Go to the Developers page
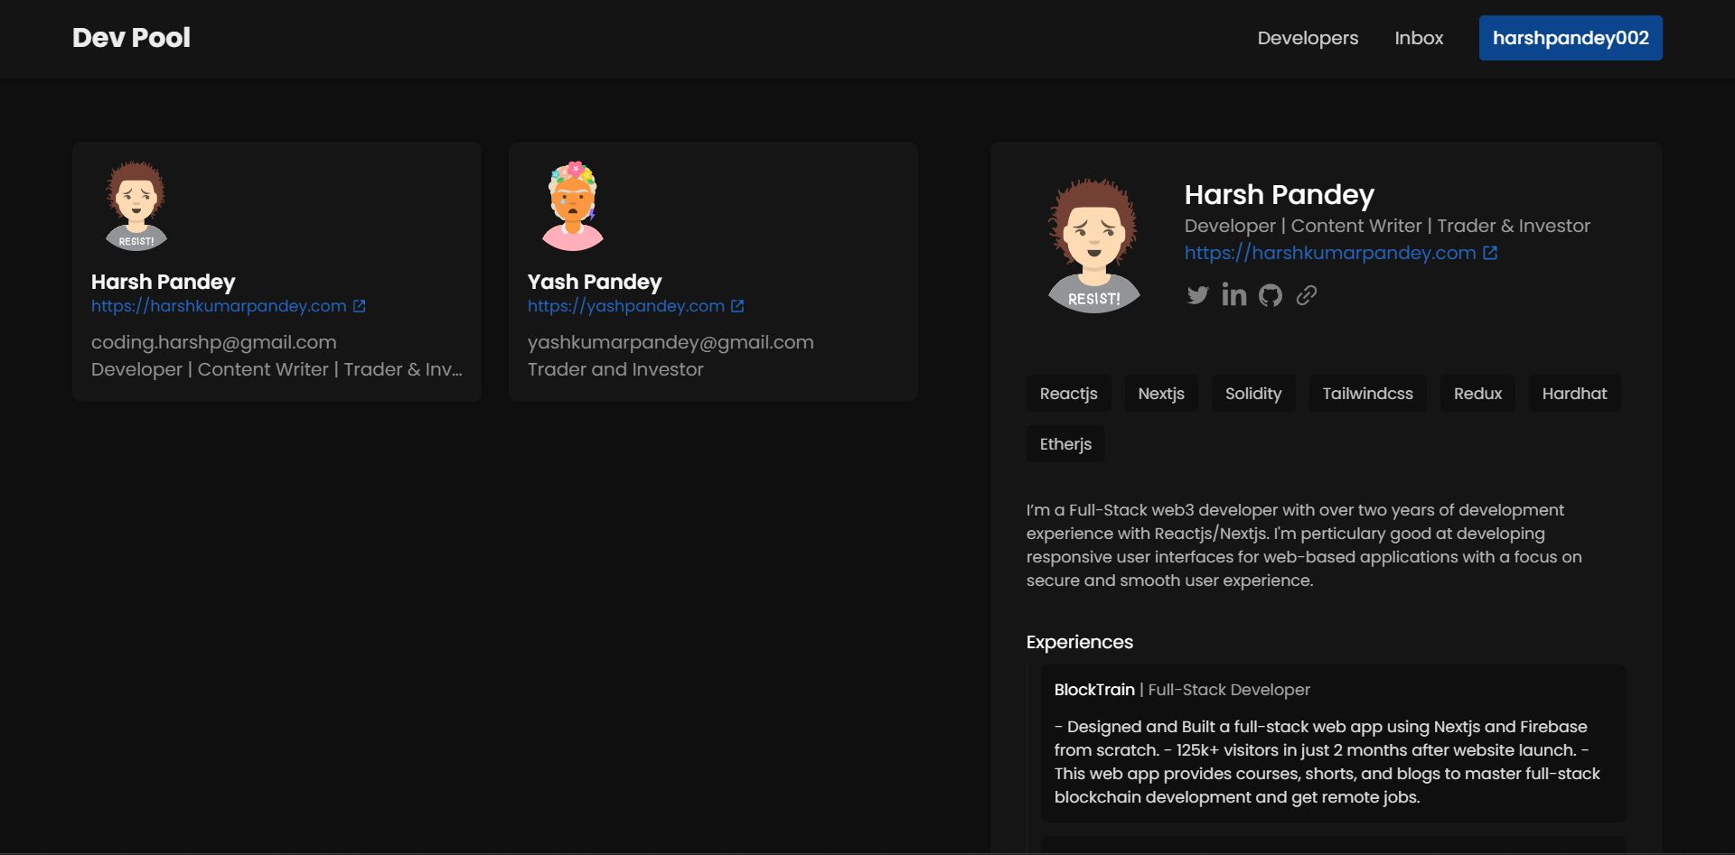Viewport: 1735px width, 855px height. click(x=1308, y=38)
